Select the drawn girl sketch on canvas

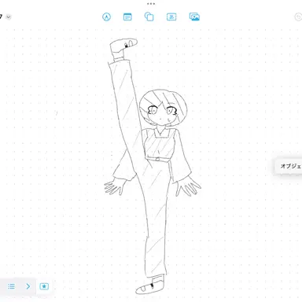click(152, 166)
